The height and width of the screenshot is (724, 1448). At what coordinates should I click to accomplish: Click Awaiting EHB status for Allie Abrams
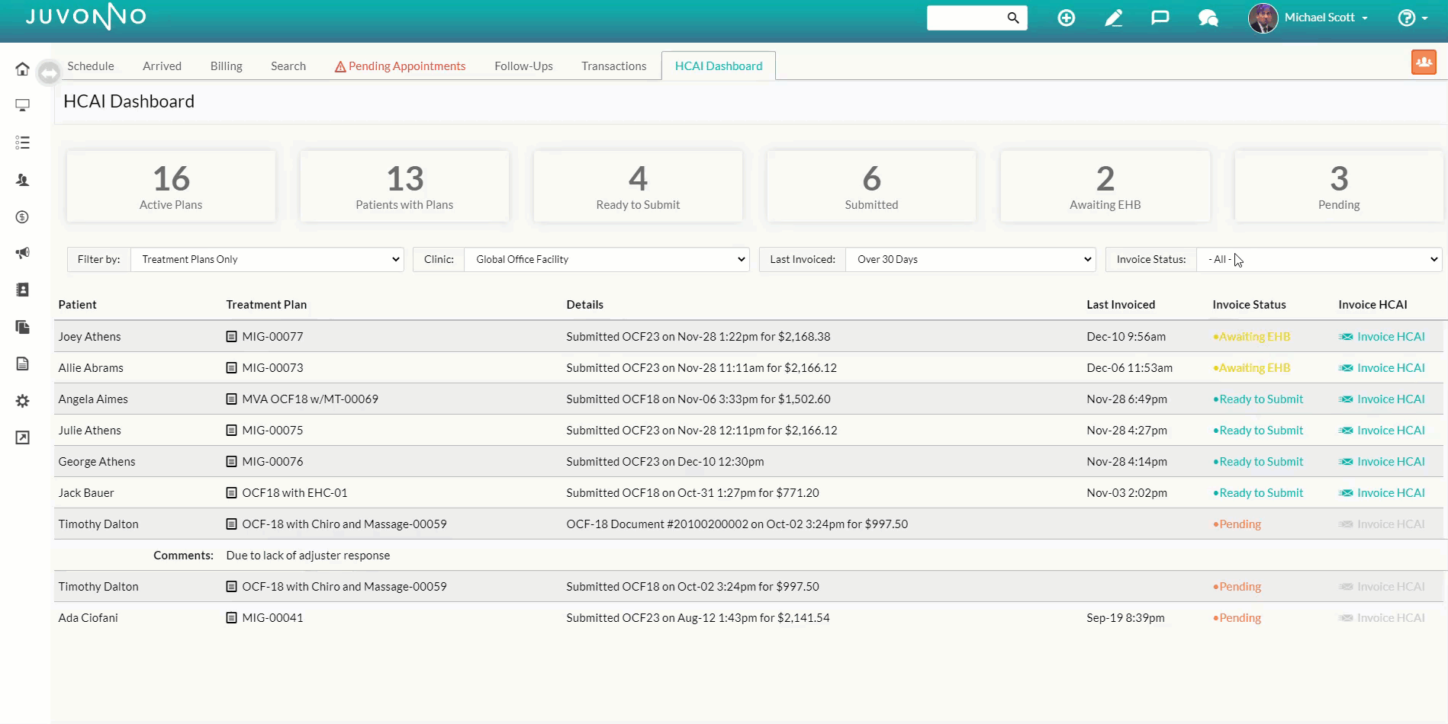click(x=1251, y=367)
